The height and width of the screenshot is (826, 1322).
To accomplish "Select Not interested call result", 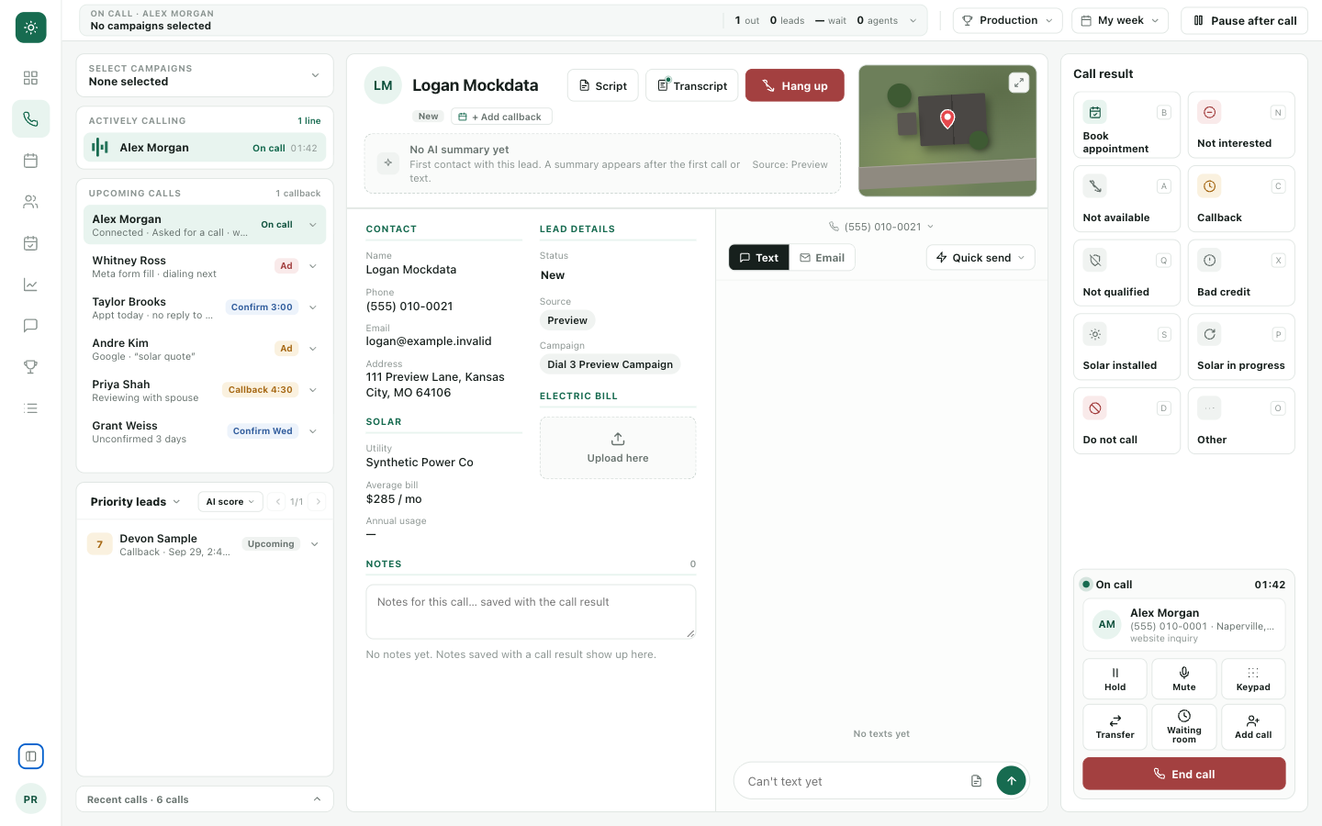I will (1241, 125).
